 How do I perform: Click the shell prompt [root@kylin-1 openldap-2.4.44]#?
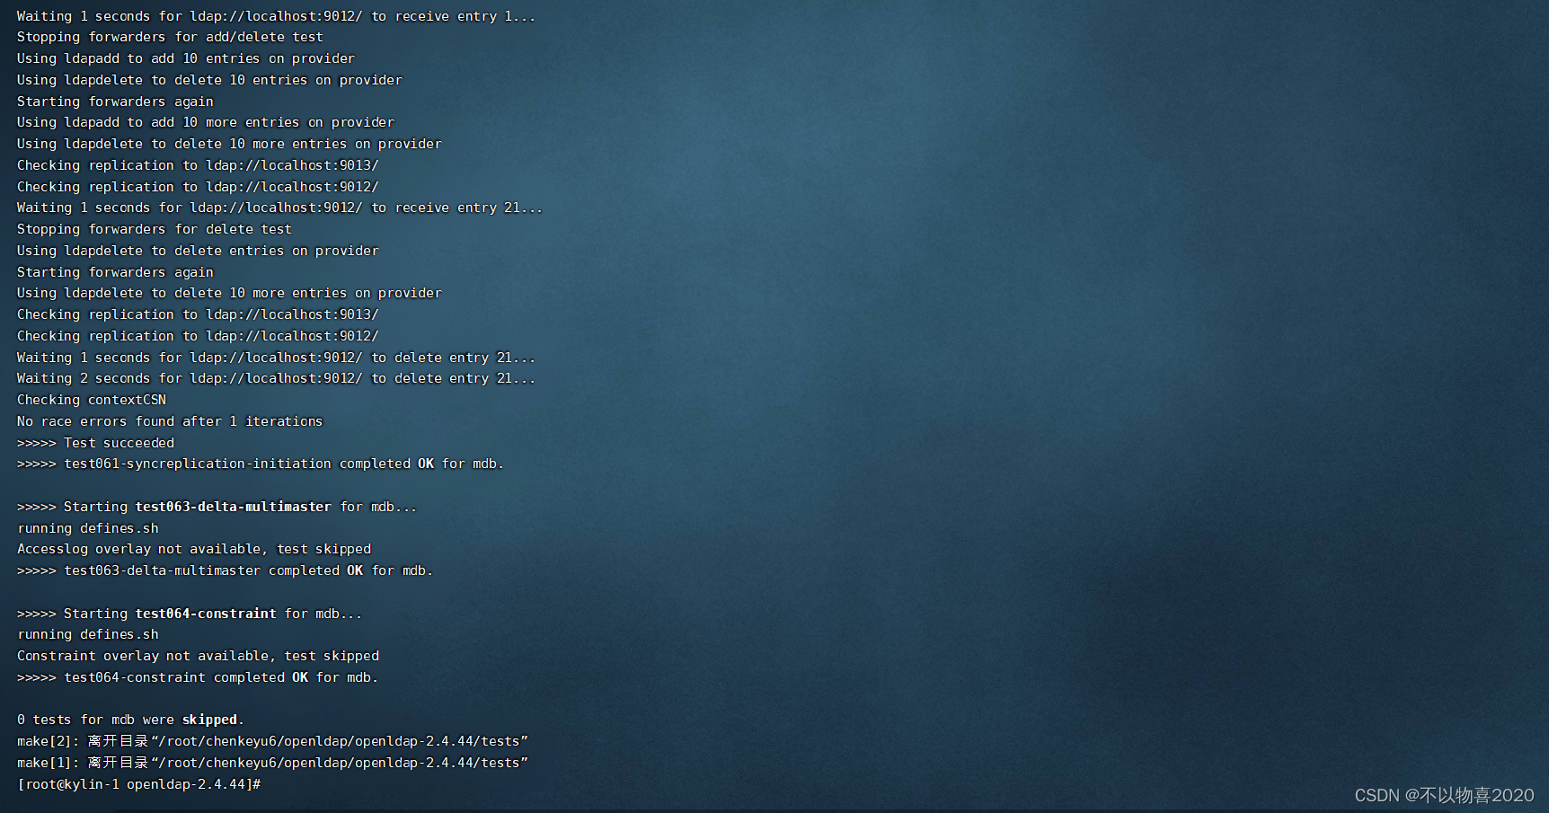pyautogui.click(x=139, y=784)
